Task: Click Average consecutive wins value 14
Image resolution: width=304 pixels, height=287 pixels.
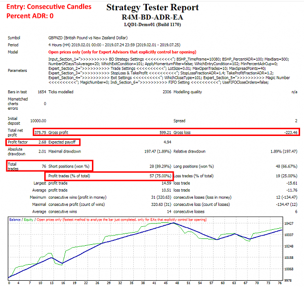Action: point(169,212)
